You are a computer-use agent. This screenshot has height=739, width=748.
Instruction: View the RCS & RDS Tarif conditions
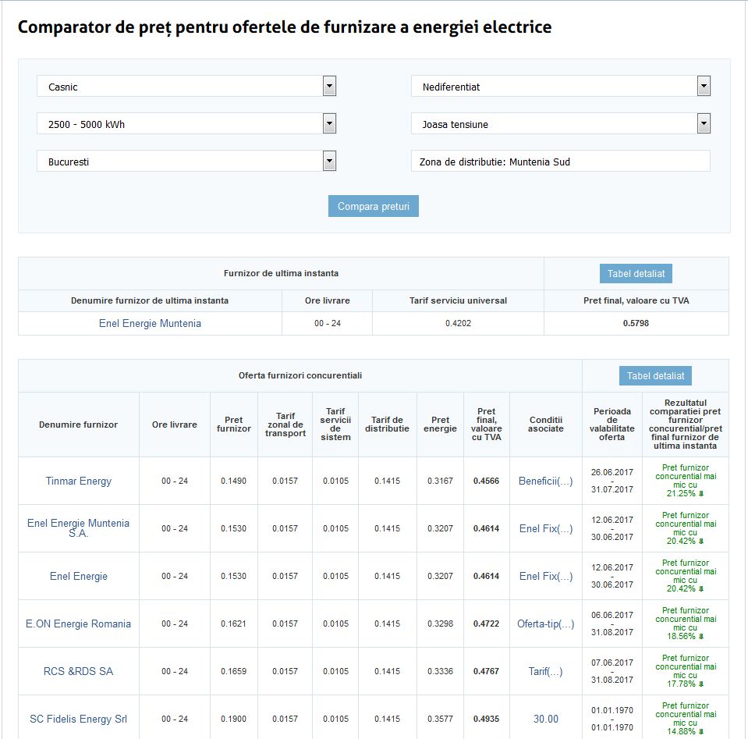click(545, 671)
